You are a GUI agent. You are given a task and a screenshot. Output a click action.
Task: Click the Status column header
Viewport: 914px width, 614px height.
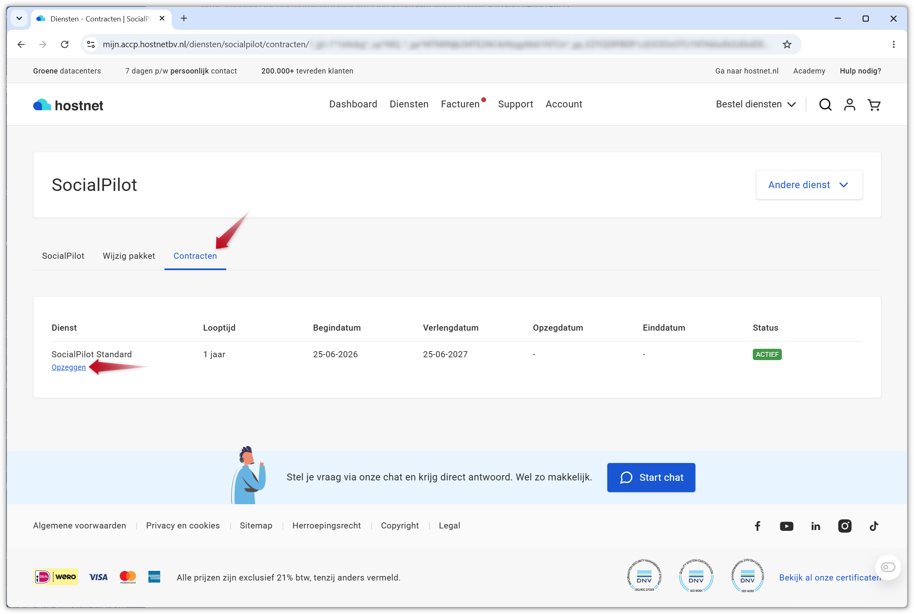pos(765,328)
